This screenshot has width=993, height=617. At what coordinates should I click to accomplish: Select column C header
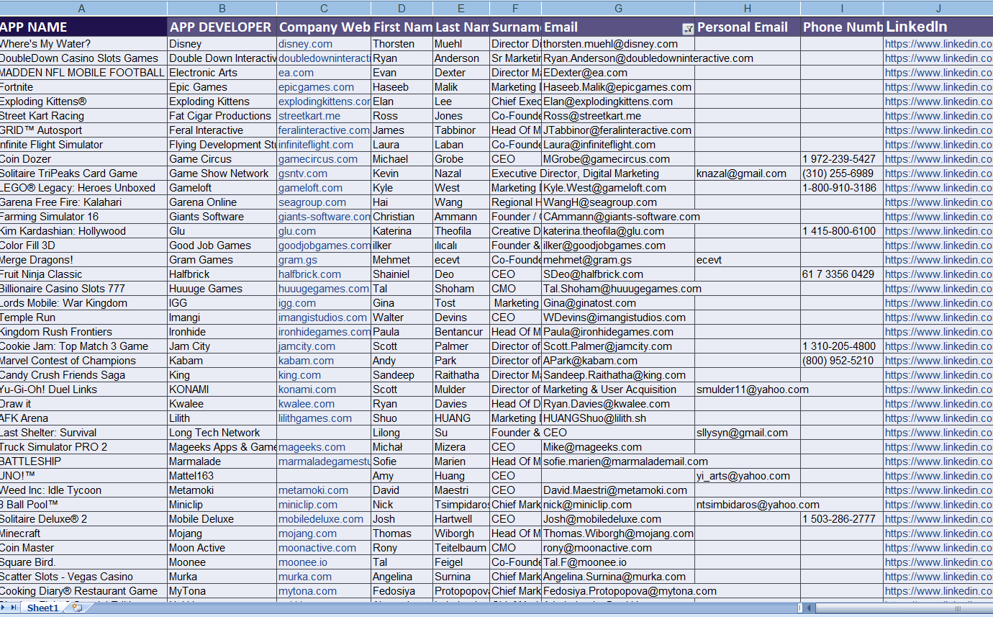[324, 9]
